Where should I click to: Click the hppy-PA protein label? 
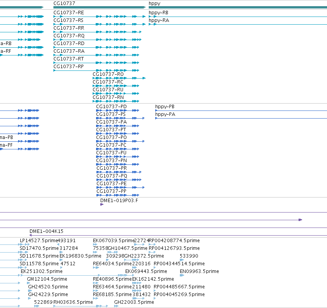click(165, 114)
